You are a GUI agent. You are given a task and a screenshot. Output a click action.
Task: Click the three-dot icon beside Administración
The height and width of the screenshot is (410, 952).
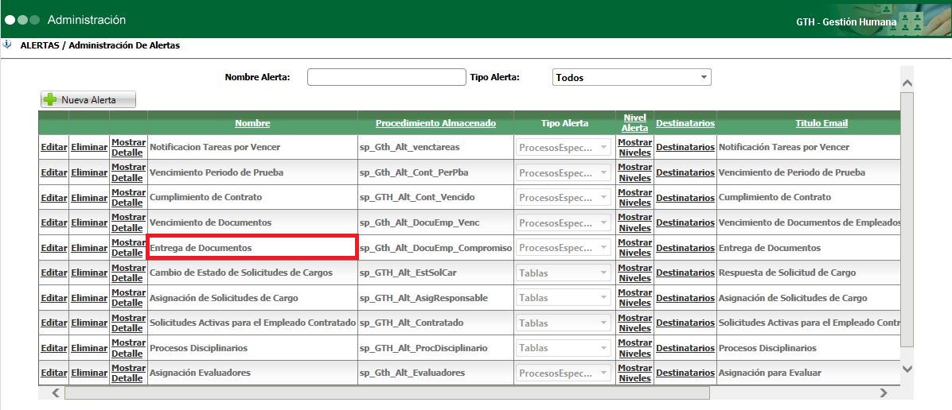[21, 20]
